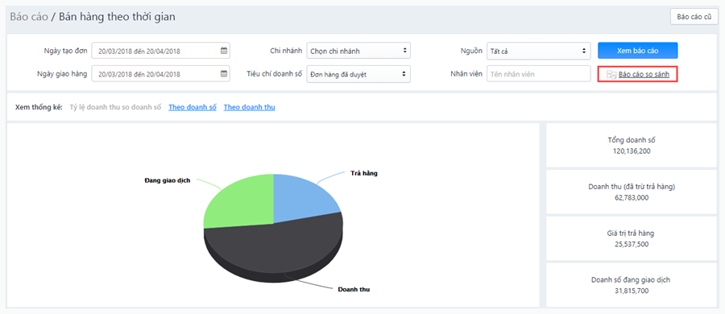This screenshot has height=314, width=725.
Task: Focus the Nhân viên name input field
Action: pyautogui.click(x=539, y=73)
